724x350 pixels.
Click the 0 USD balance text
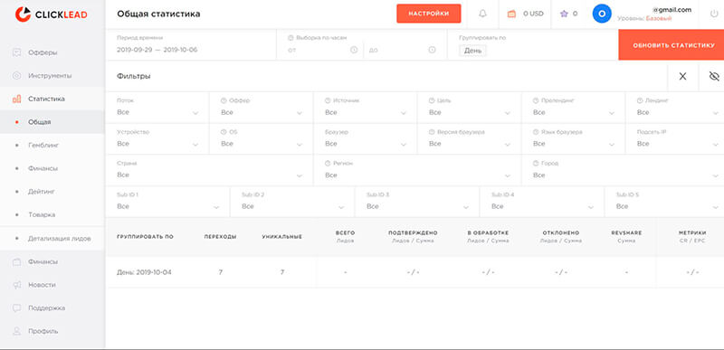click(533, 14)
